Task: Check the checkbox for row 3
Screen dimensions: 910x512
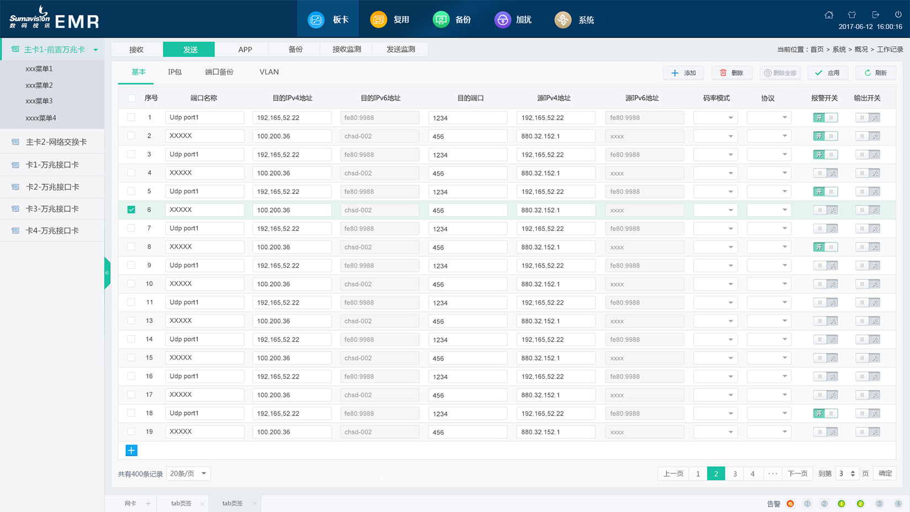Action: (131, 154)
